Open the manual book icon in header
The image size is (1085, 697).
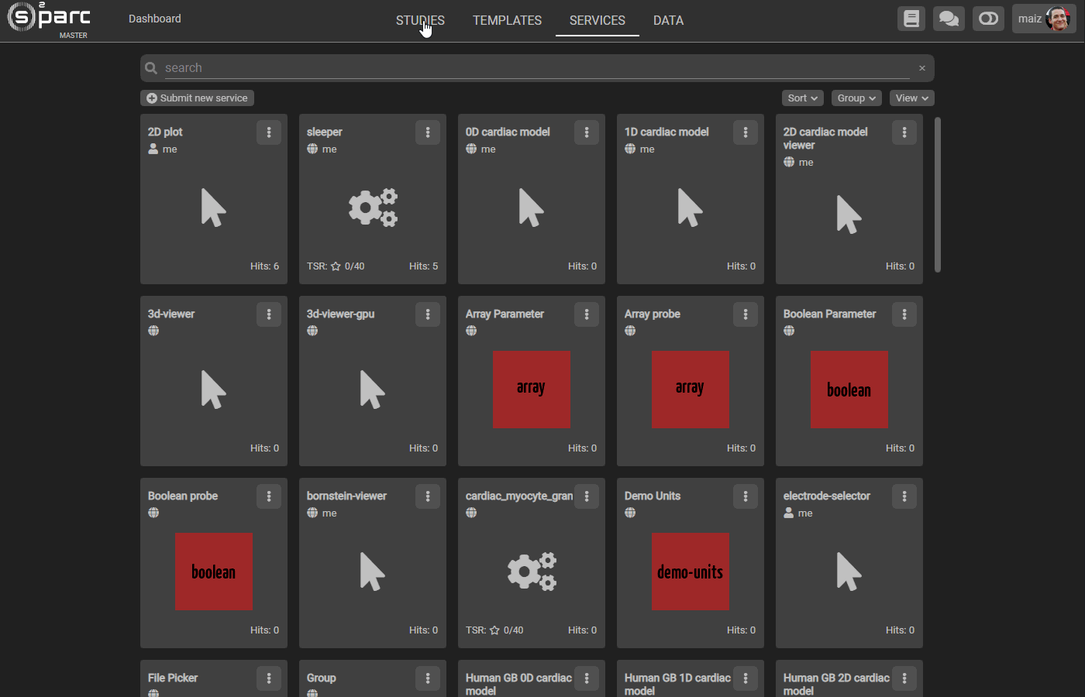click(x=911, y=19)
